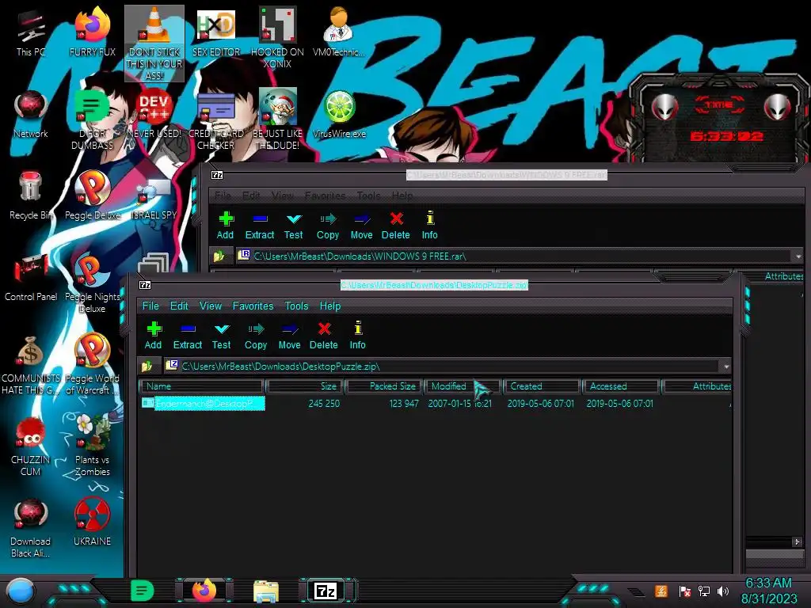
Task: Open the Start orb on the taskbar
Action: [21, 591]
